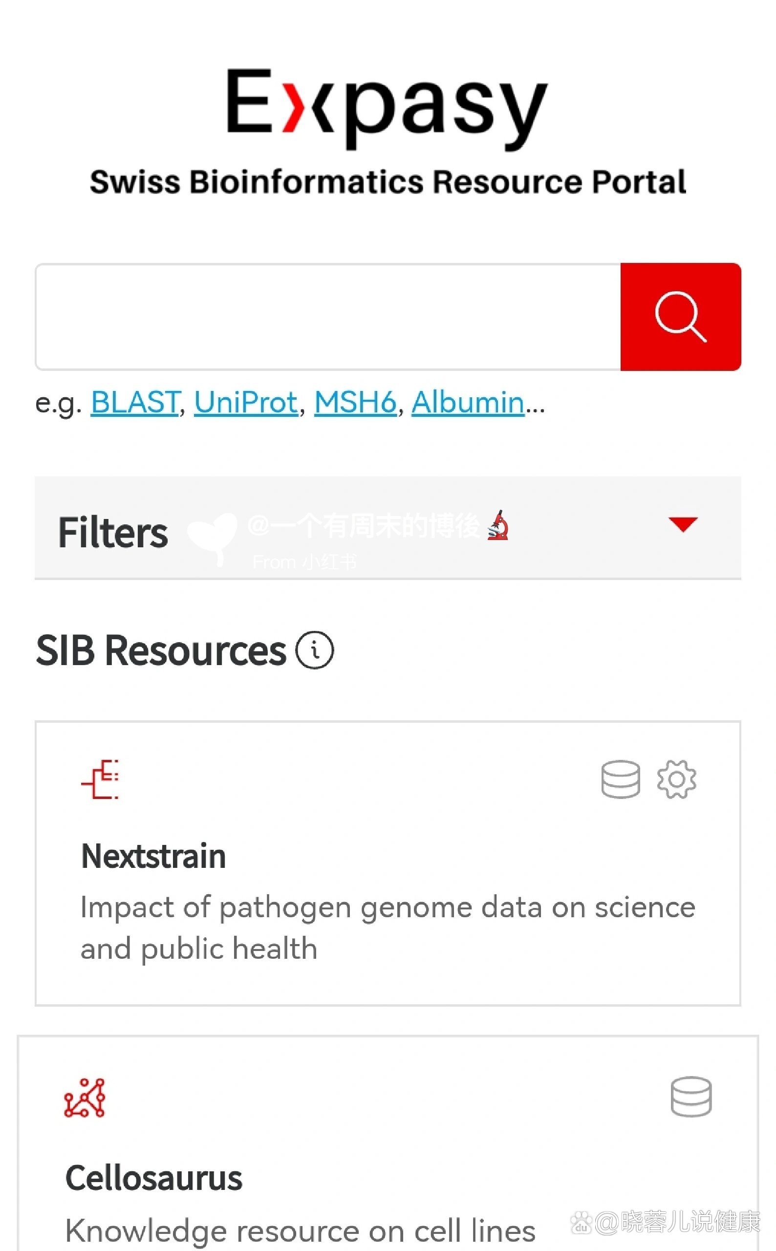The height and width of the screenshot is (1251, 776).
Task: Focus the Expasy search input box
Action: point(327,317)
